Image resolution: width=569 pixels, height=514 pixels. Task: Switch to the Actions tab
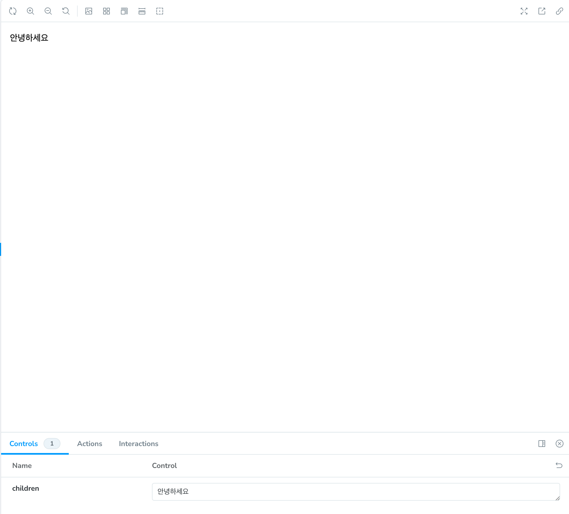90,444
